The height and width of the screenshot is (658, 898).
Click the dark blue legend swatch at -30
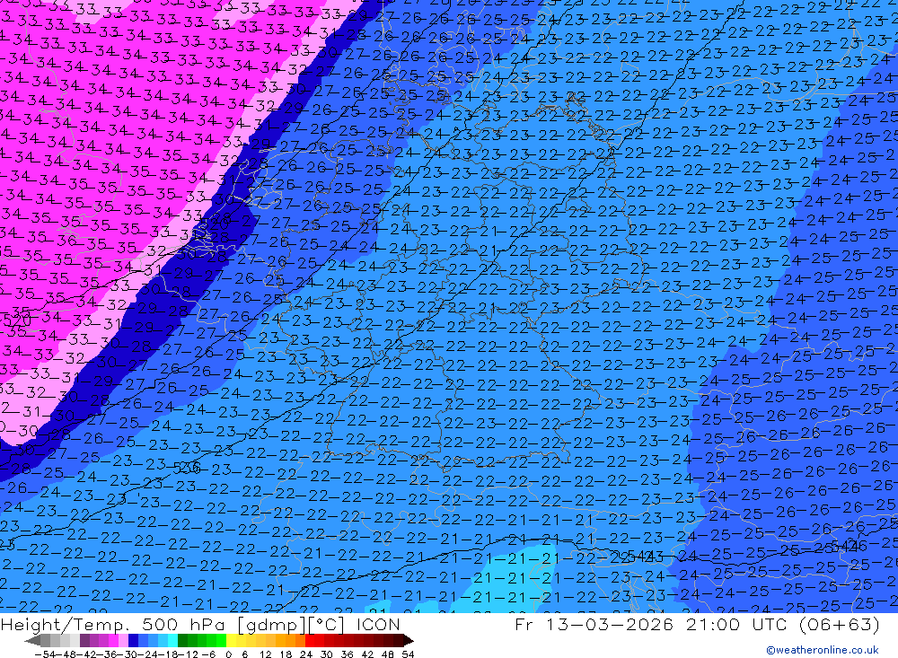pyautogui.click(x=133, y=640)
